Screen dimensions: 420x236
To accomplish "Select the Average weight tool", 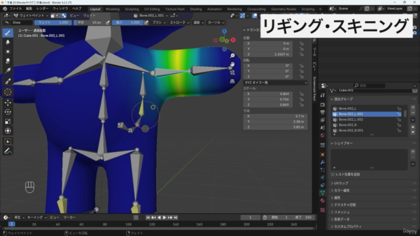I will pyautogui.click(x=8, y=51).
